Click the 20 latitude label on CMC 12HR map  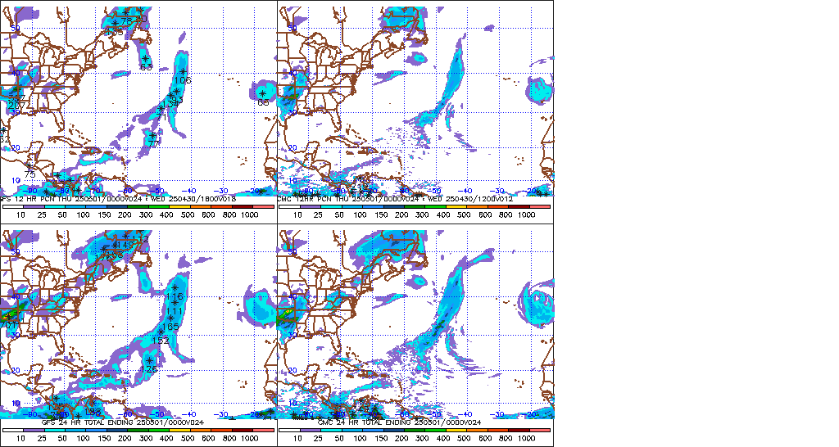pos(293,147)
